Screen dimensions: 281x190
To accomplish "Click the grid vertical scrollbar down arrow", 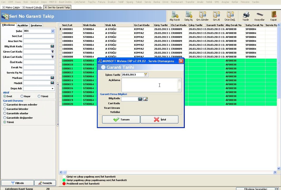I will point(279,168).
